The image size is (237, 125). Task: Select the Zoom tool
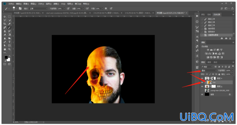click(9, 49)
